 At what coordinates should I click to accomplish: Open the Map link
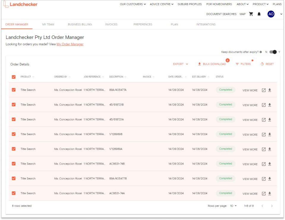243,14
